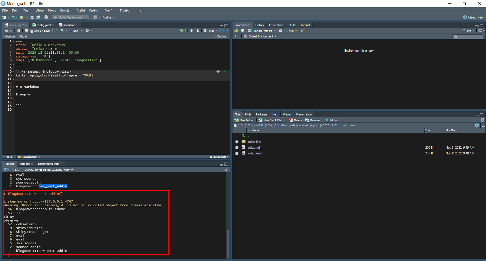This screenshot has width=486, height=261.
Task: Switch to the History tab
Action: coord(260,25)
